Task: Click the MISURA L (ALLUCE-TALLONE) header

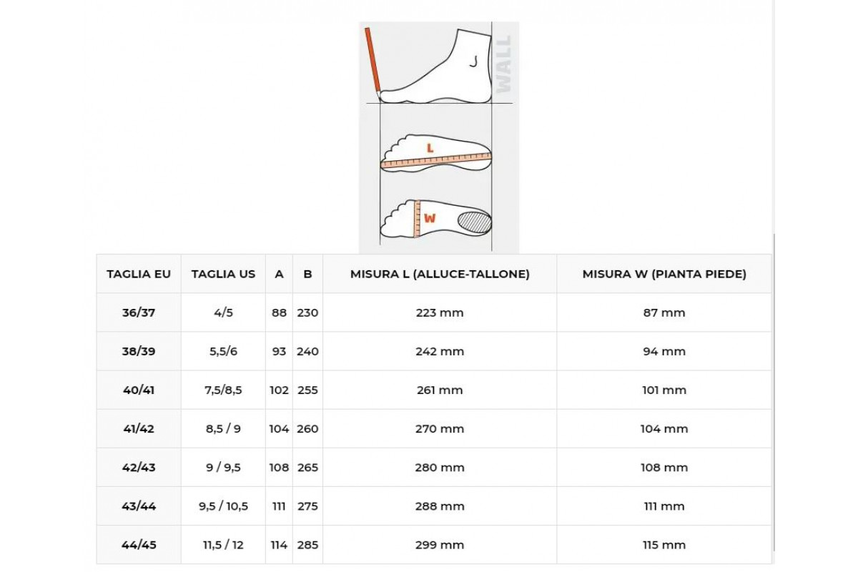Action: coord(440,274)
